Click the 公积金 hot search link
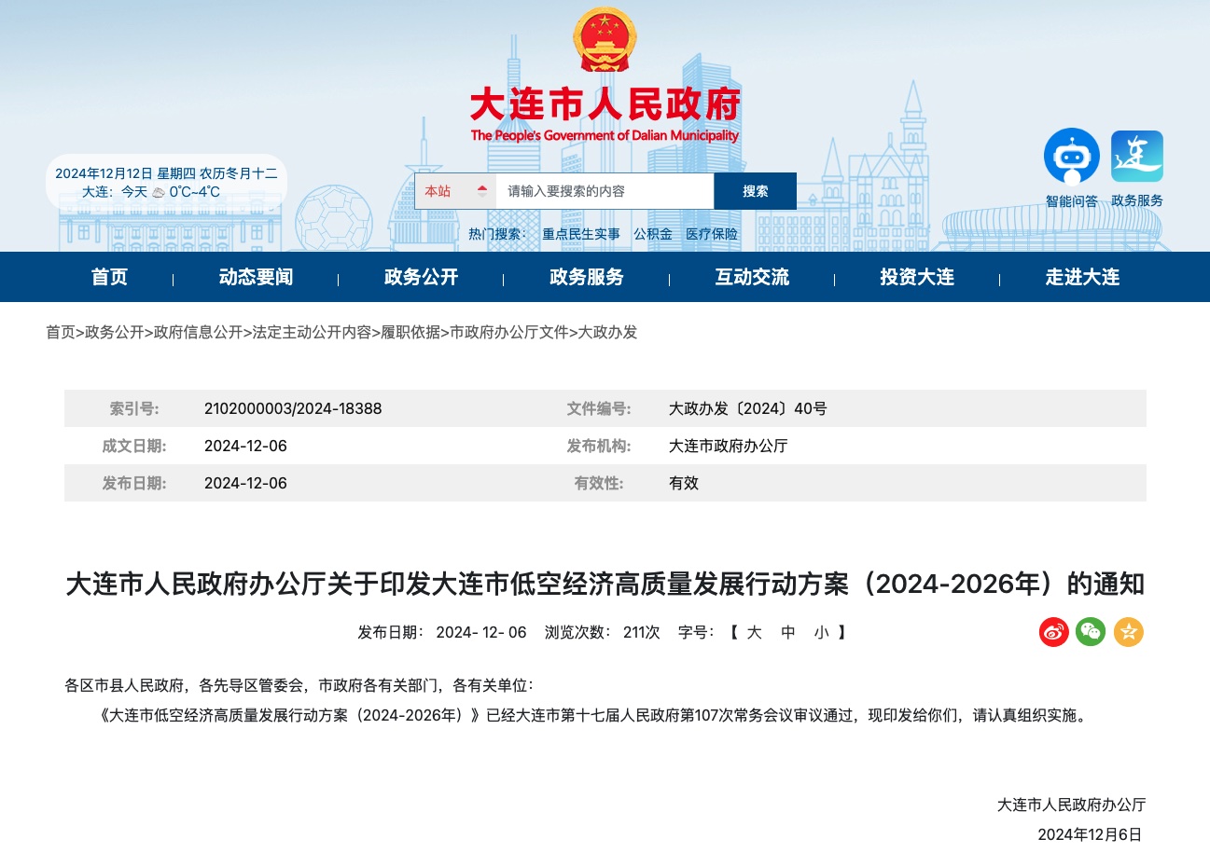Image resolution: width=1210 pixels, height=853 pixels. pyautogui.click(x=653, y=234)
